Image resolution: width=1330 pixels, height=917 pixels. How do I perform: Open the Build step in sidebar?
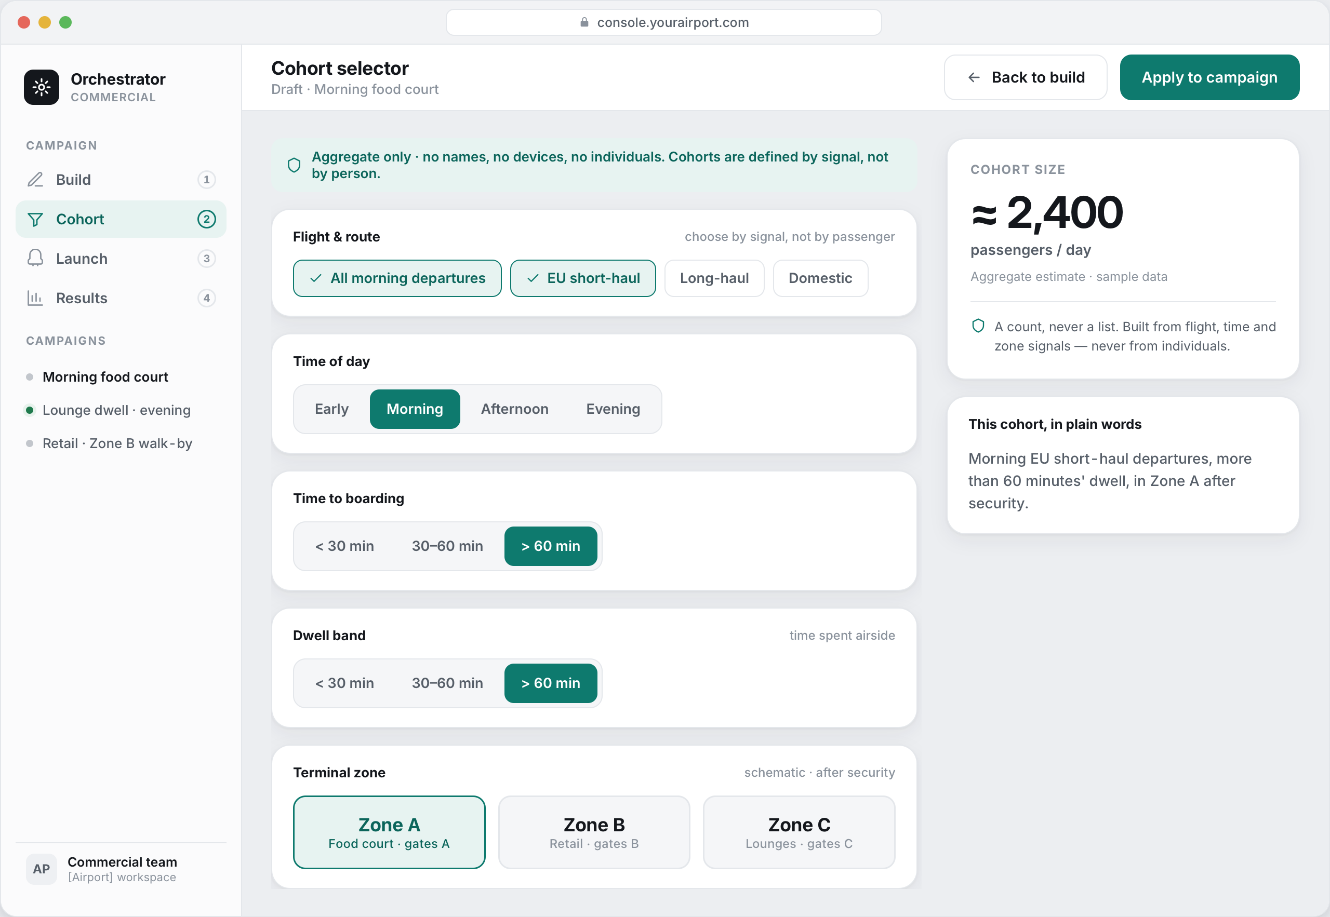tap(121, 180)
